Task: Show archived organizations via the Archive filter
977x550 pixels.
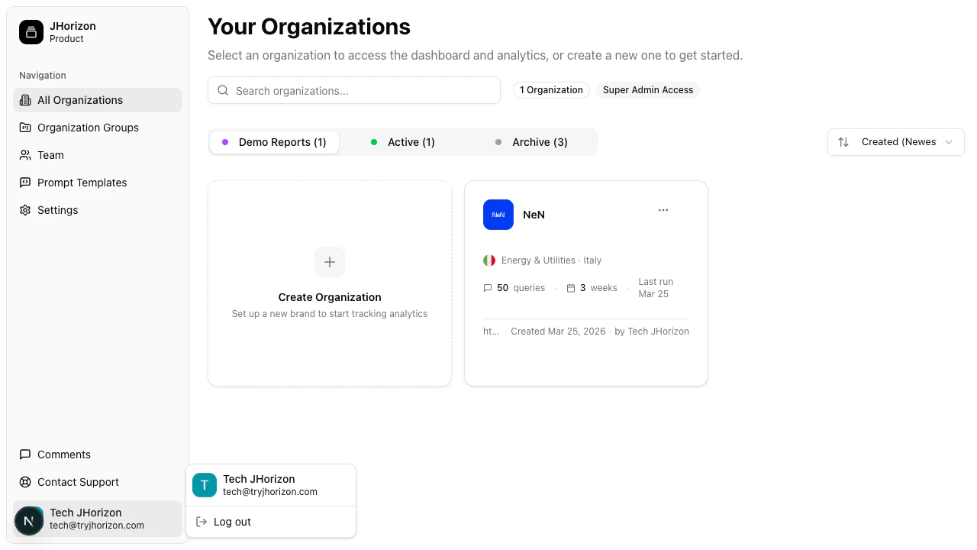Action: tap(532, 142)
